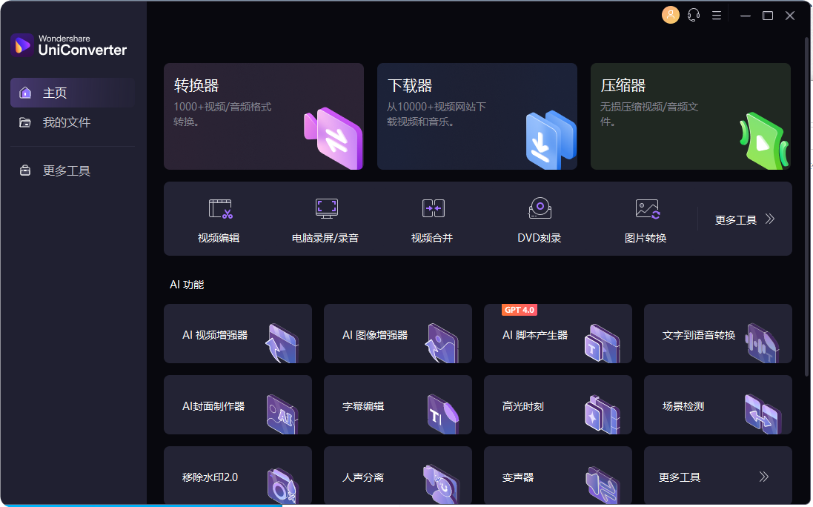Open the AI封面制作器 cover maker
This screenshot has width=813, height=507.
point(237,405)
